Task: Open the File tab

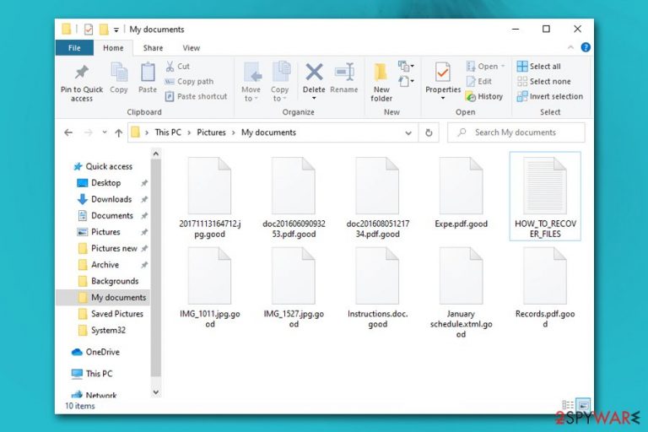Action: click(x=74, y=48)
